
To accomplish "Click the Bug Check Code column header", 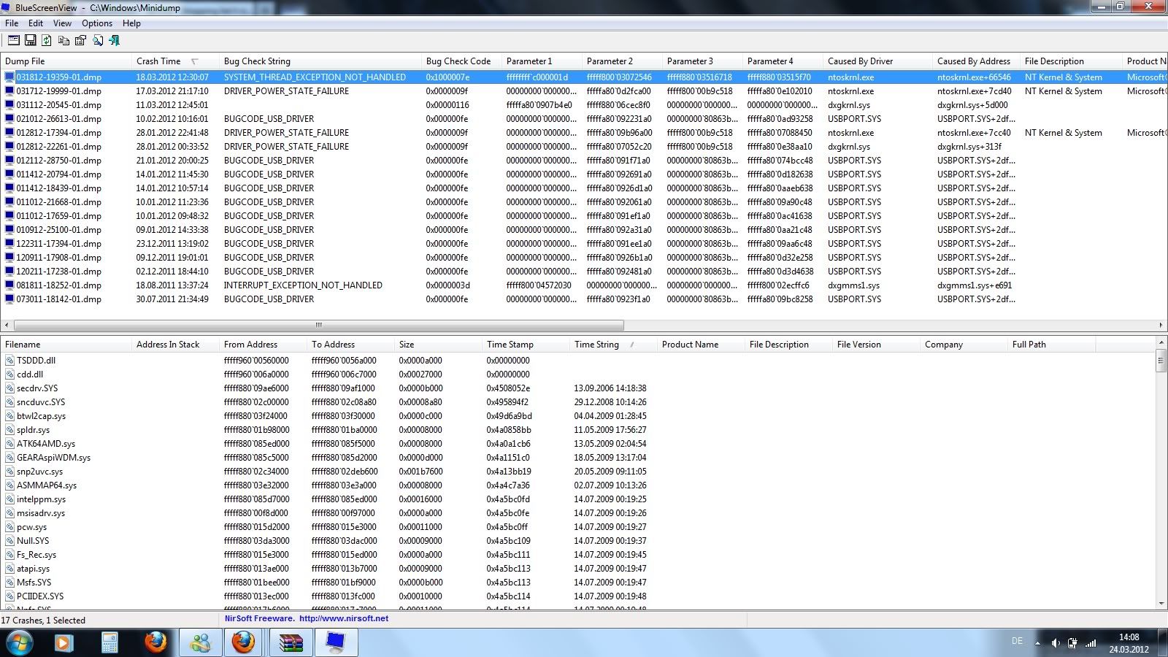I will pos(463,61).
